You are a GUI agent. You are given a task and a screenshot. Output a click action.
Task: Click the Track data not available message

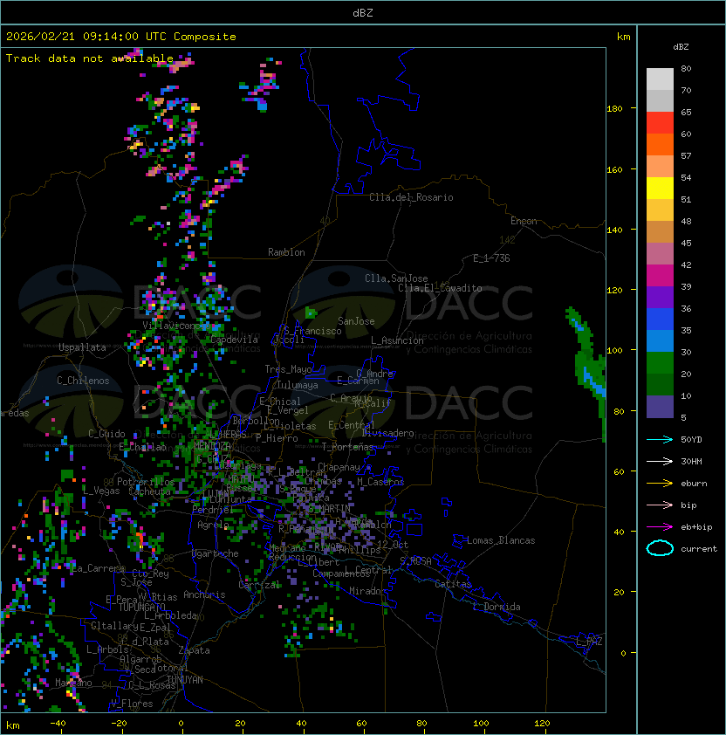click(90, 58)
